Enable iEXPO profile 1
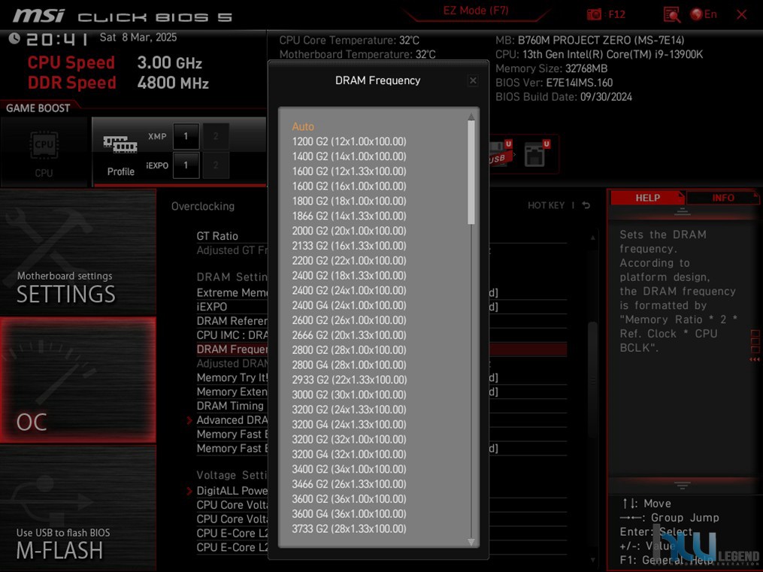The height and width of the screenshot is (572, 763). point(186,165)
